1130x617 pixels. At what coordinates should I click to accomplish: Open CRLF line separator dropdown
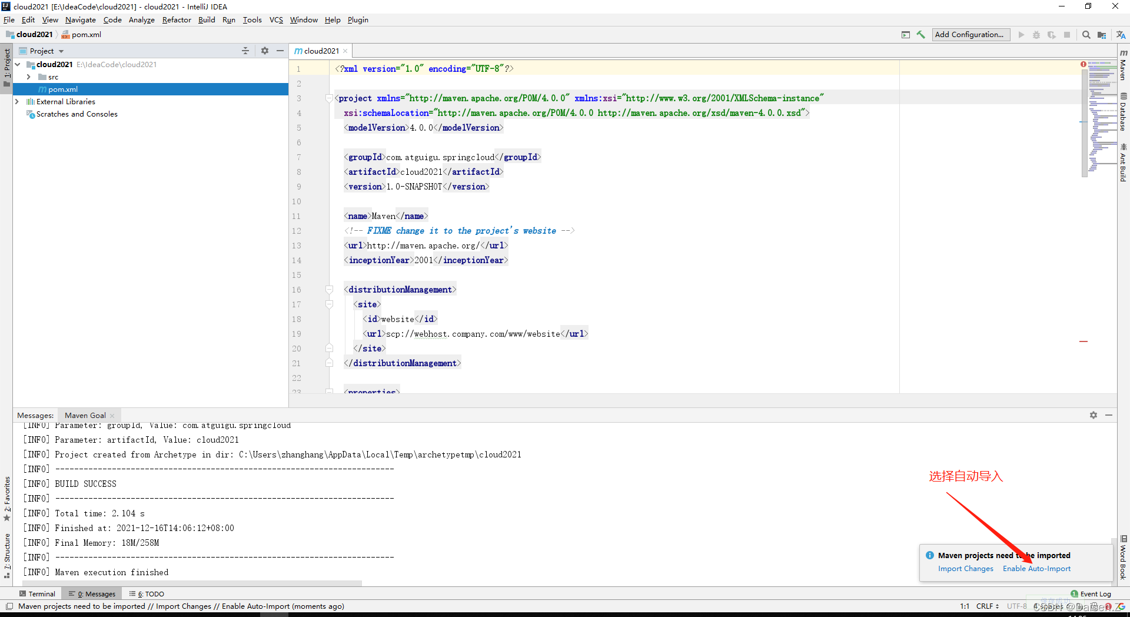[988, 606]
